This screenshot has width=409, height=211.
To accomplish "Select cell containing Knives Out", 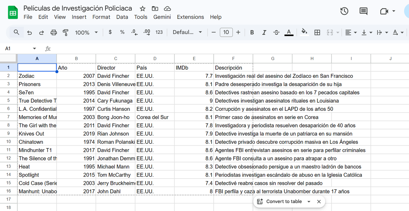I will (x=37, y=134).
